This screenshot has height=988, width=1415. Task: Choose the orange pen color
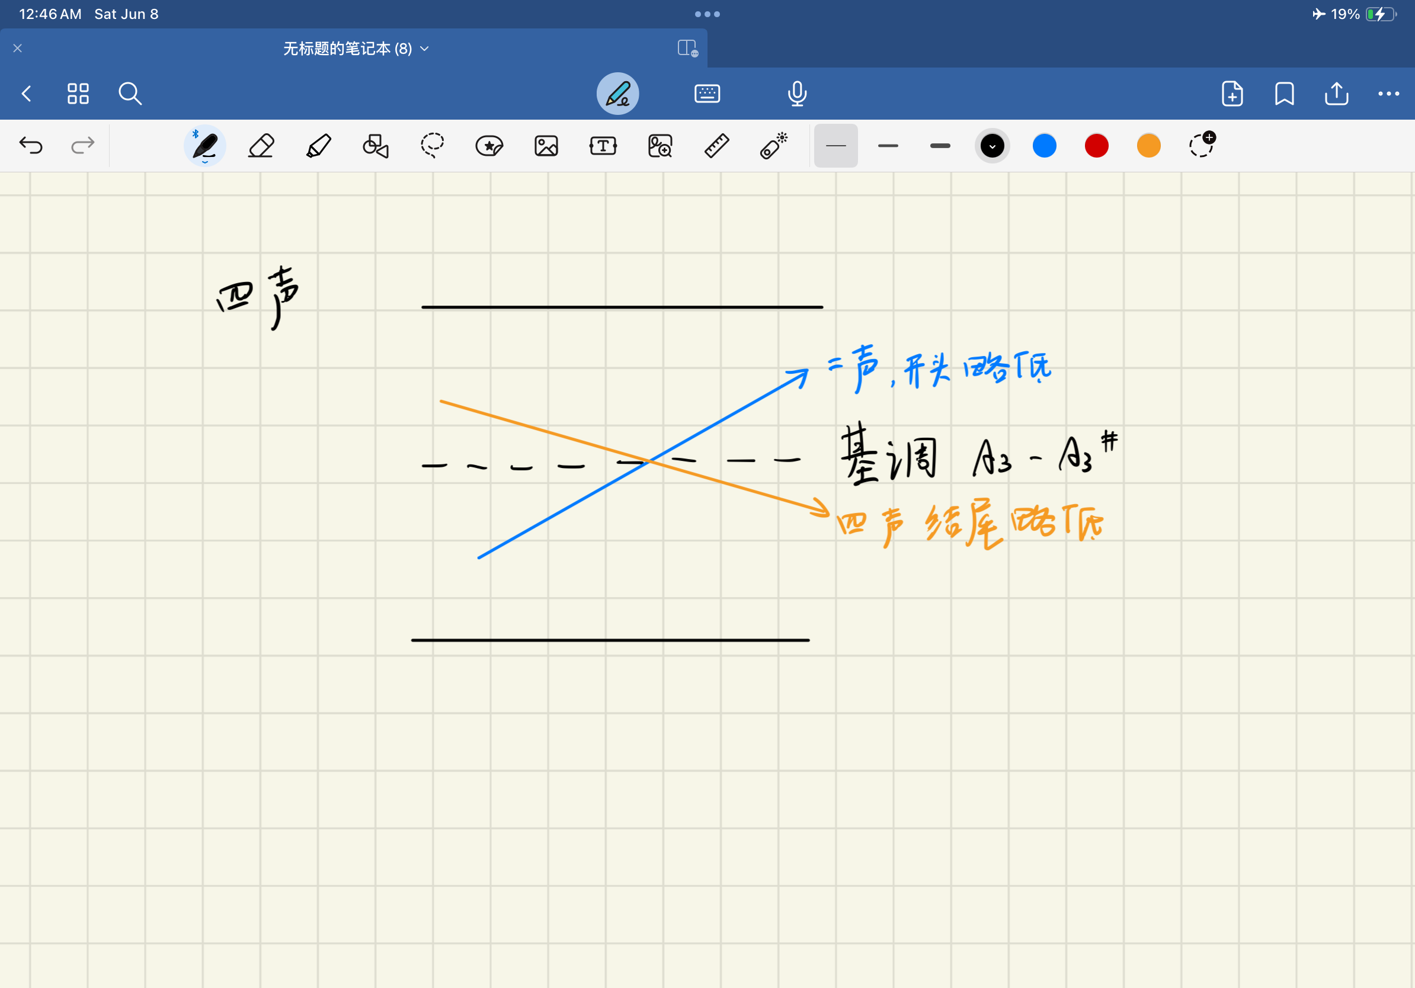pyautogui.click(x=1148, y=146)
